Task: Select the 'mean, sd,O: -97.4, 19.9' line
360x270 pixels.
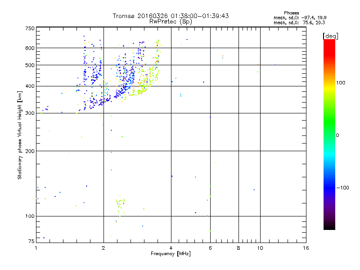Action: point(300,18)
